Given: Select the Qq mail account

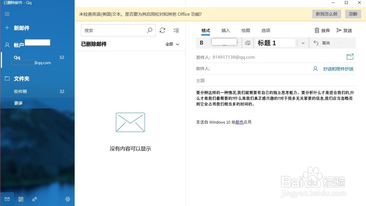Looking at the screenshot, I should tap(37, 60).
